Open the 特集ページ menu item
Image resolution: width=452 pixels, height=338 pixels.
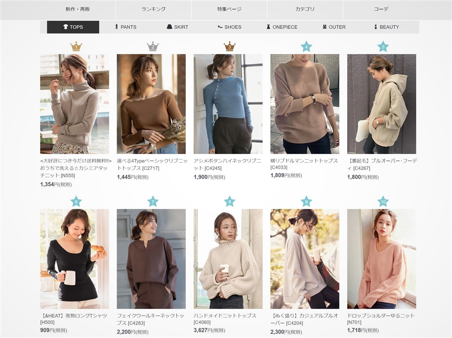pos(229,9)
